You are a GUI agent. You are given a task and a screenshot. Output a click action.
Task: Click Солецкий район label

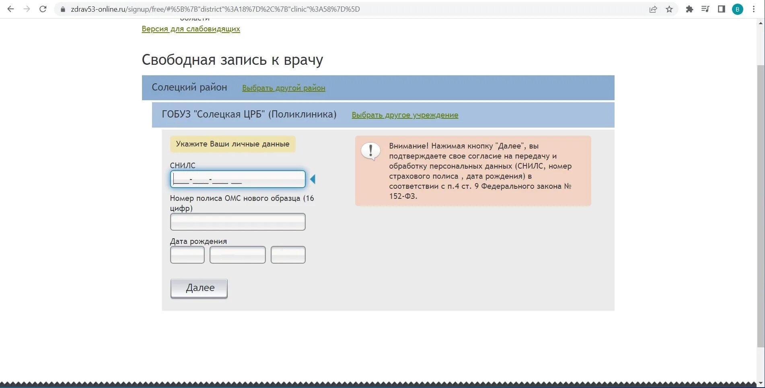[189, 87]
